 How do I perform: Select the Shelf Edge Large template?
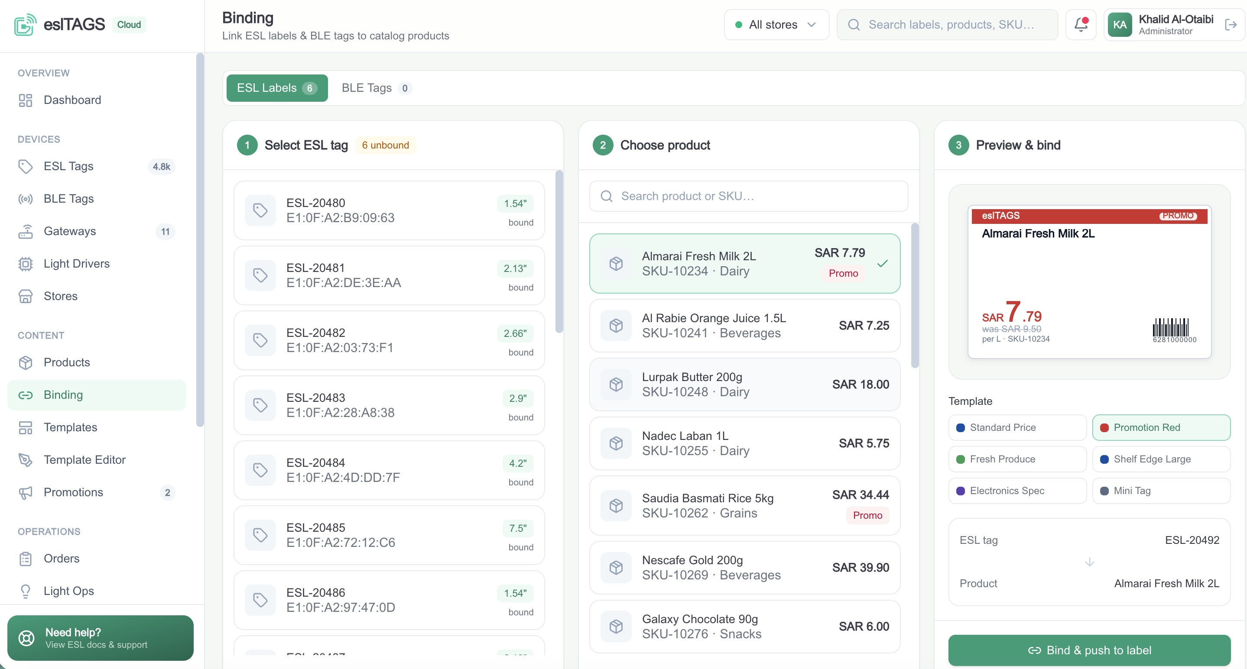(1161, 459)
